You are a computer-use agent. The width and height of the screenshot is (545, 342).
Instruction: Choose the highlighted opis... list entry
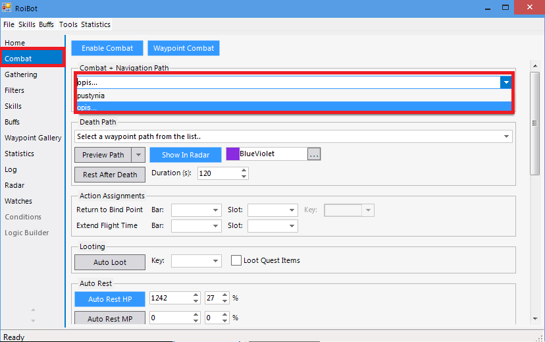pos(294,107)
